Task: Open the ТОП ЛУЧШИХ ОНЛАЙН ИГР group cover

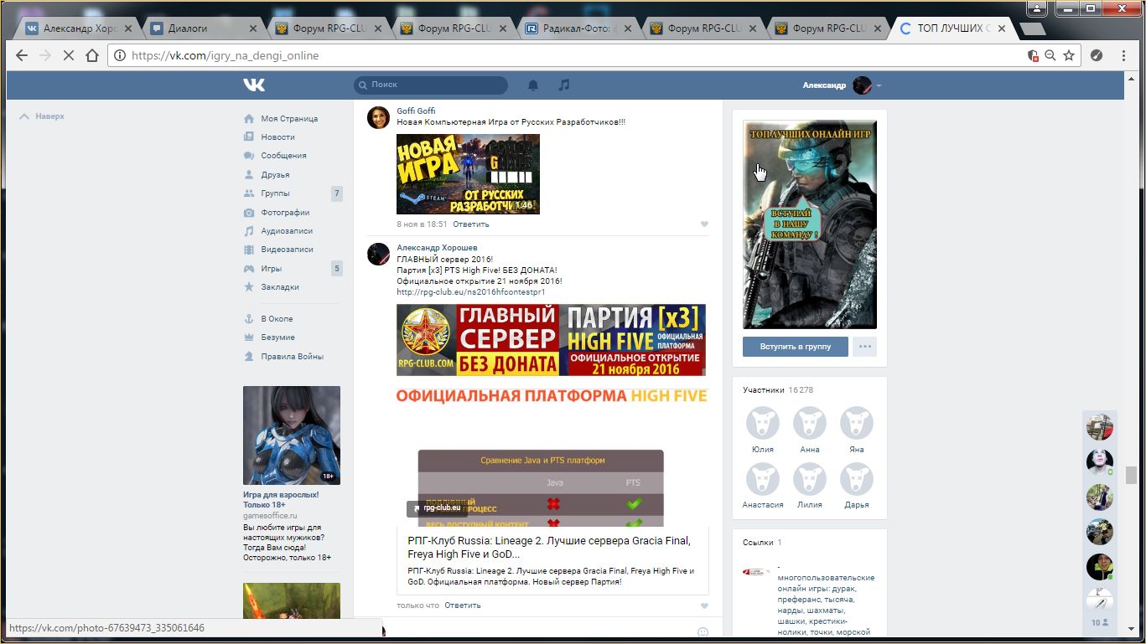Action: 810,224
